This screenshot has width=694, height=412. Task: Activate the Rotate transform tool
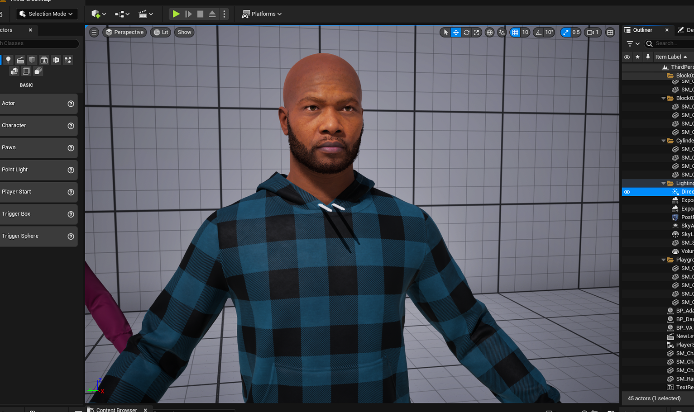(466, 32)
